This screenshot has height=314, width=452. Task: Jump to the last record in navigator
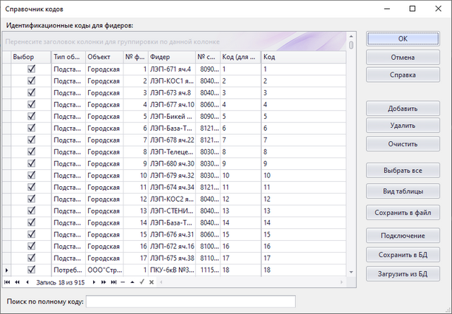[113, 282]
